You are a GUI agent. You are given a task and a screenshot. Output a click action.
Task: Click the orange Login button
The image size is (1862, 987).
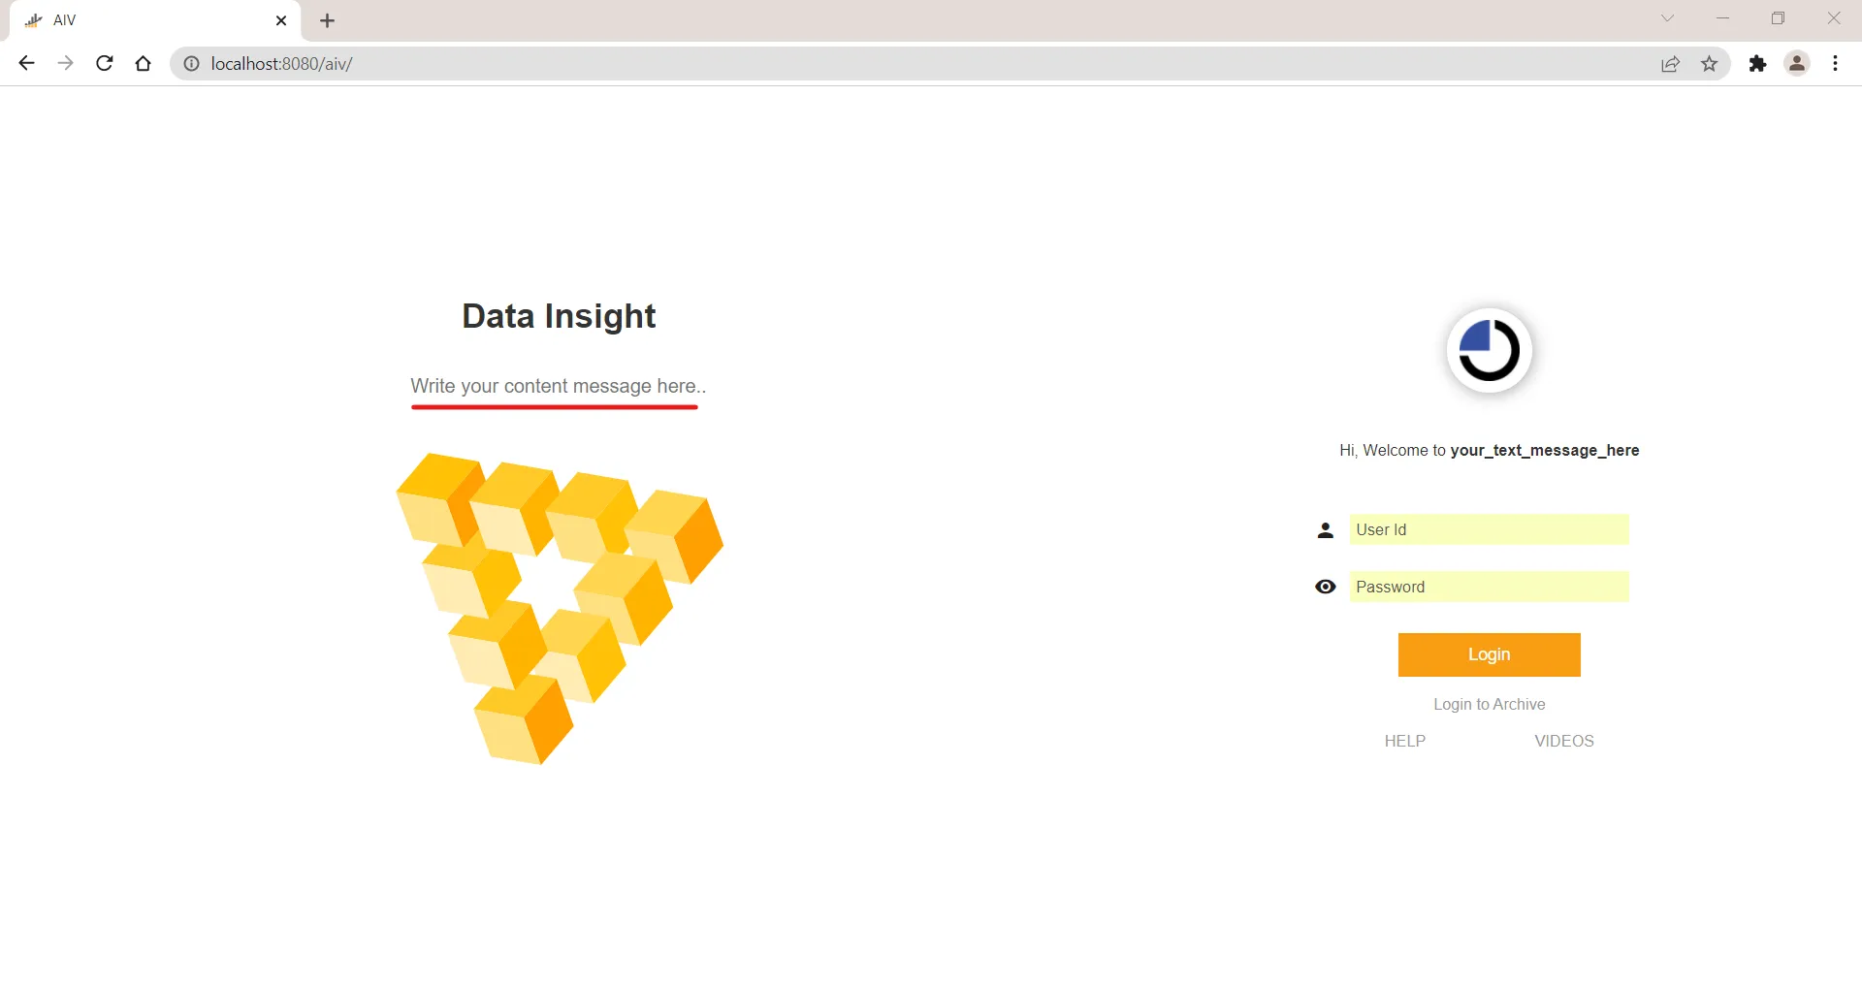click(1490, 654)
